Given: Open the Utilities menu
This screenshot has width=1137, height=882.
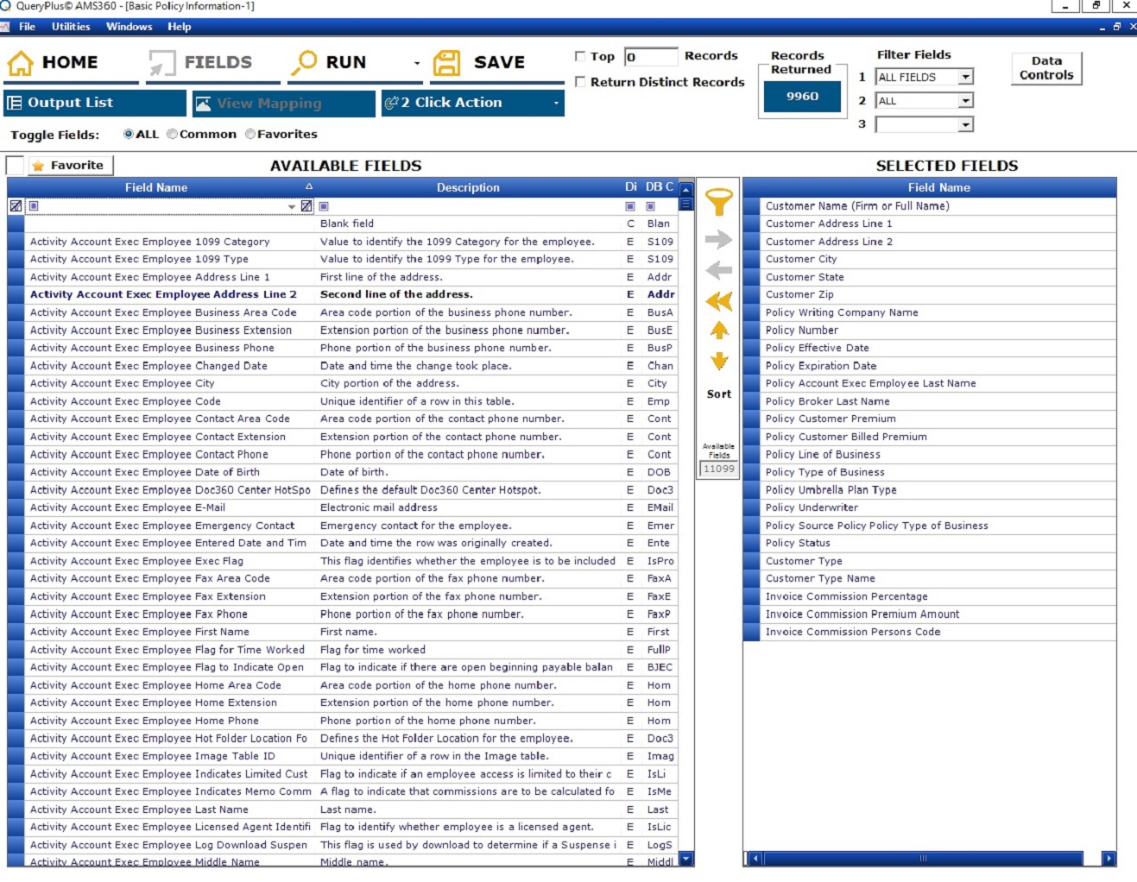Looking at the screenshot, I should pos(71,27).
